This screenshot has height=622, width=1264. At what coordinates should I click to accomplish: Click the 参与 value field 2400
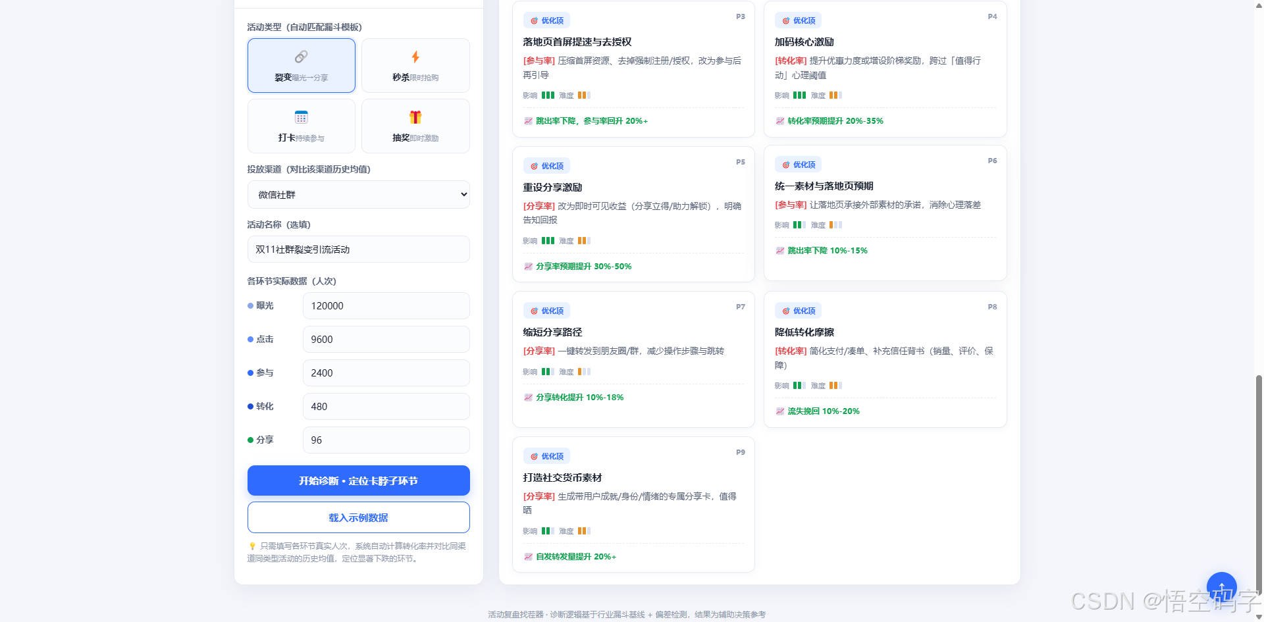(386, 373)
